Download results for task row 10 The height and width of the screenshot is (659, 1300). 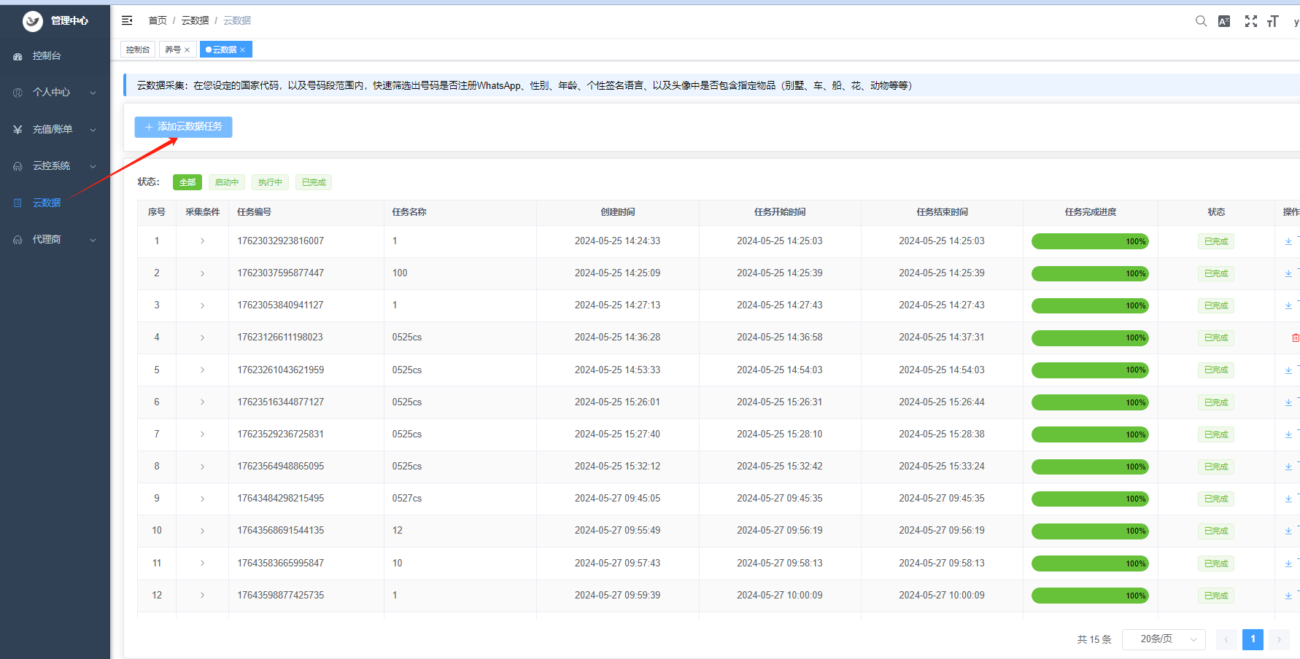pos(1288,531)
